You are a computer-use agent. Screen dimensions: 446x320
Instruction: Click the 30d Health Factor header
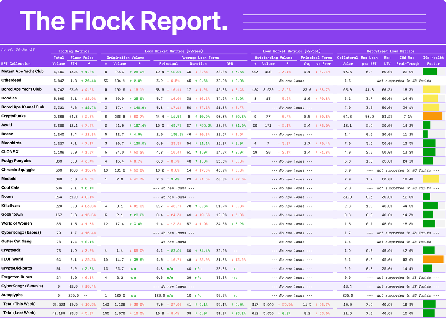pyautogui.click(x=433, y=61)
